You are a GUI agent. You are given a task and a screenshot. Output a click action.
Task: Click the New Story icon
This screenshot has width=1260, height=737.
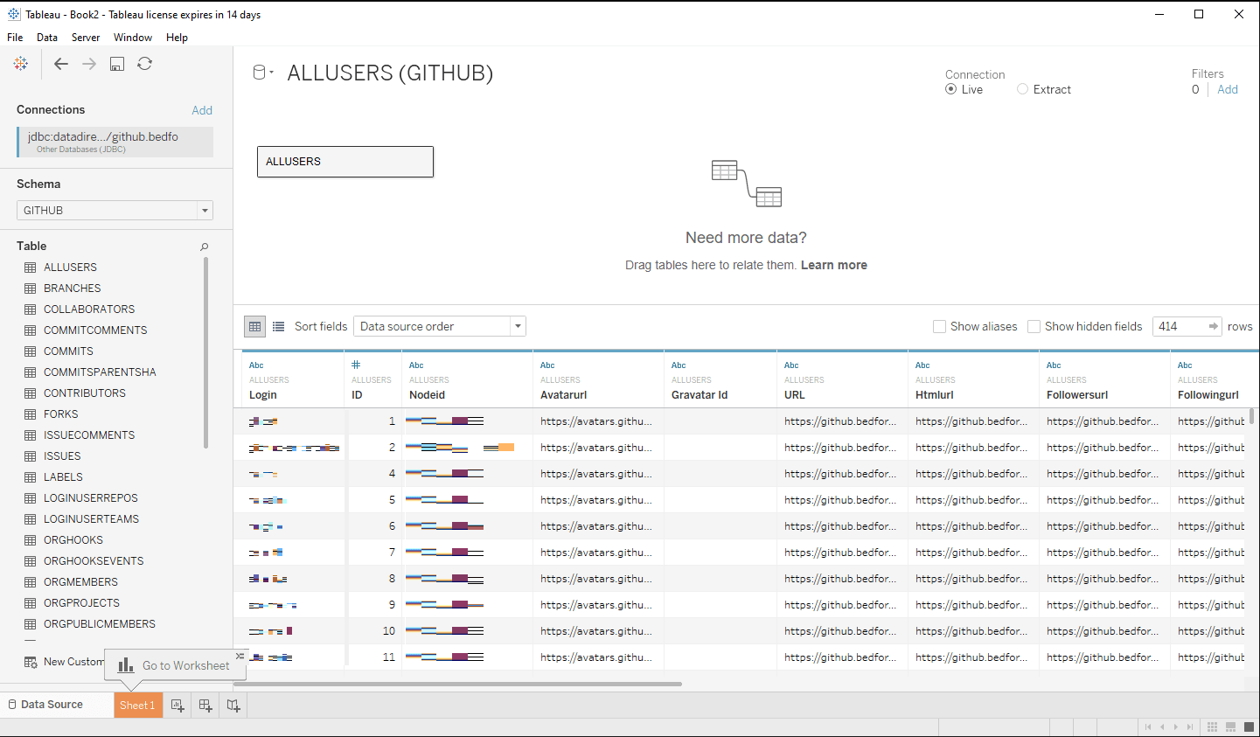pyautogui.click(x=233, y=706)
